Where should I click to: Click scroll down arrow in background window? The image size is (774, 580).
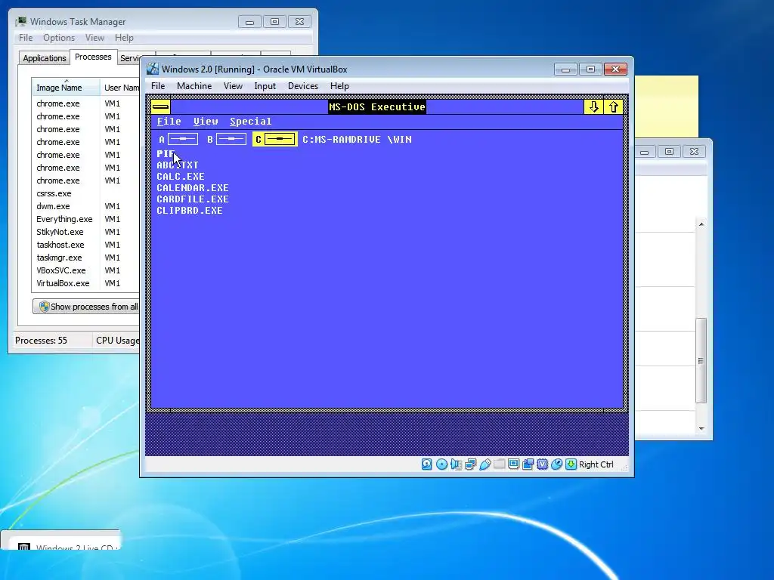(x=701, y=429)
